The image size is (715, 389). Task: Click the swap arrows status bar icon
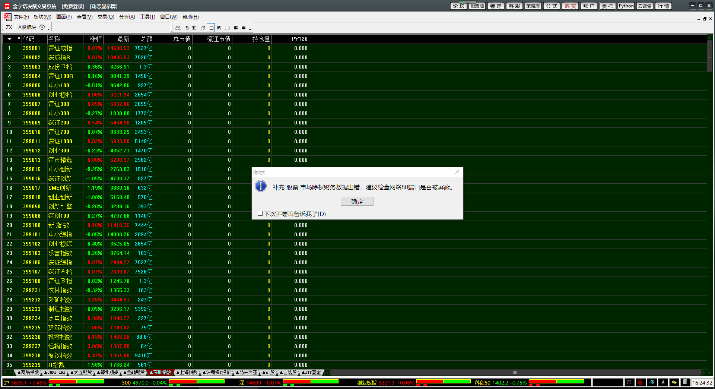tap(629, 382)
